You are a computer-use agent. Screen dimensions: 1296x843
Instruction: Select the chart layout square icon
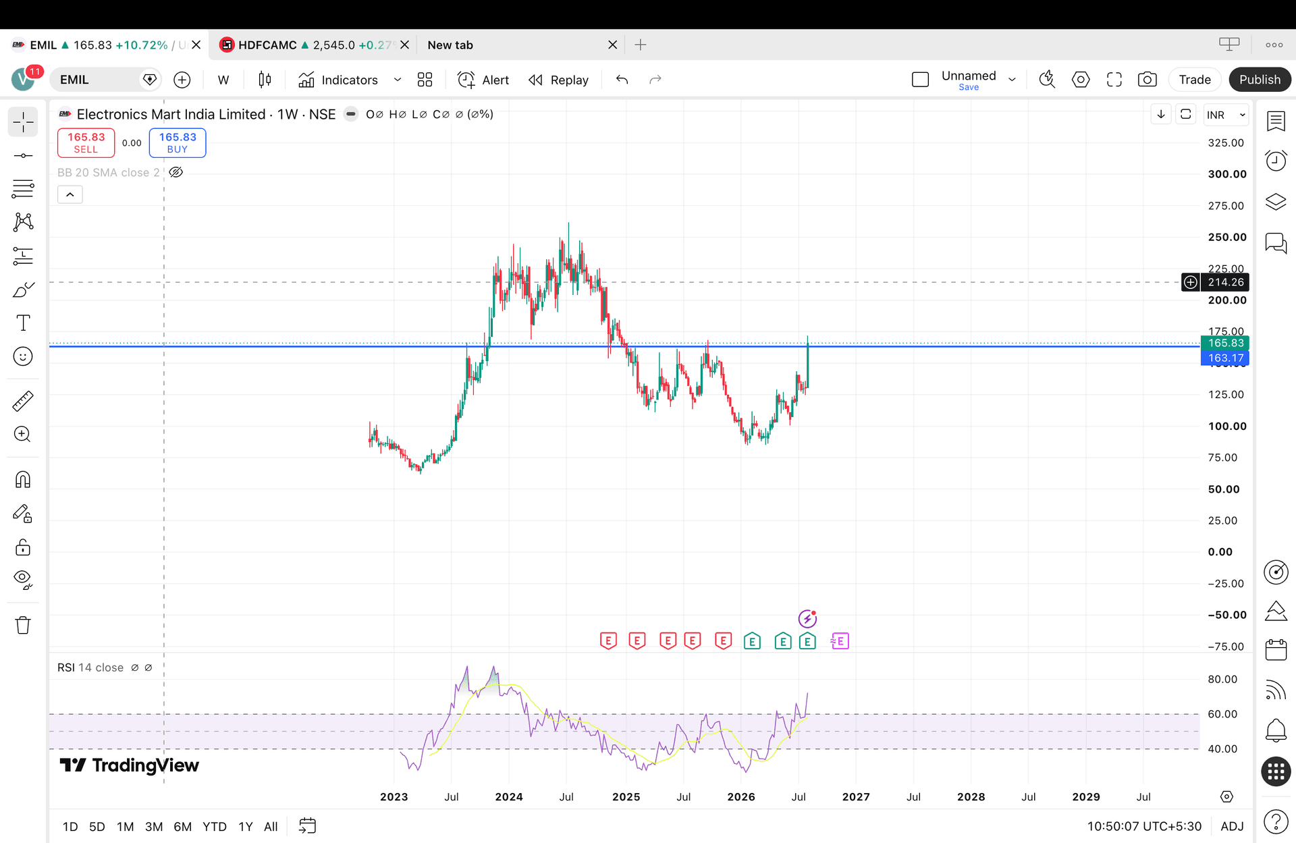click(920, 80)
